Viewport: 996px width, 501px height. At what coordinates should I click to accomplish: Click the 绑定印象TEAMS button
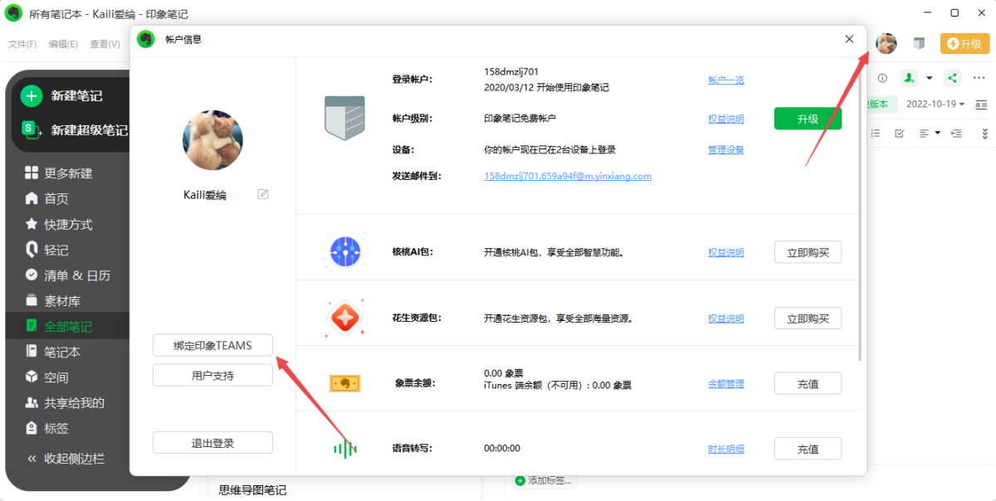pyautogui.click(x=212, y=345)
